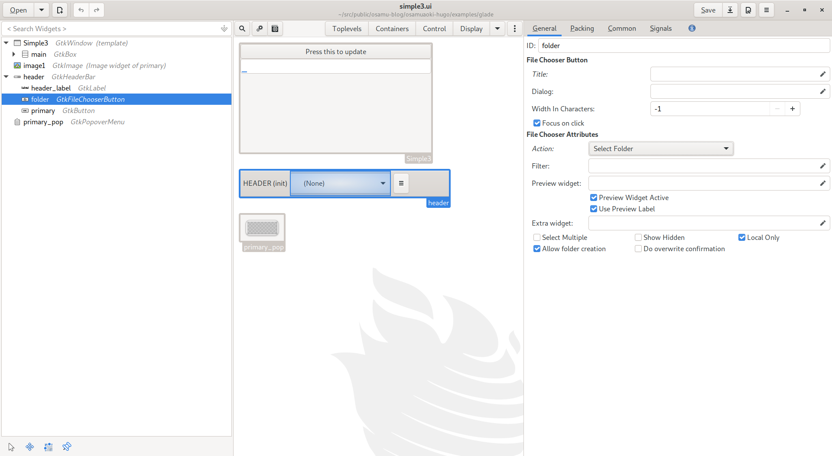Expand the main GtkBox tree node
Screen dimensions: 832x456
pos(14,54)
